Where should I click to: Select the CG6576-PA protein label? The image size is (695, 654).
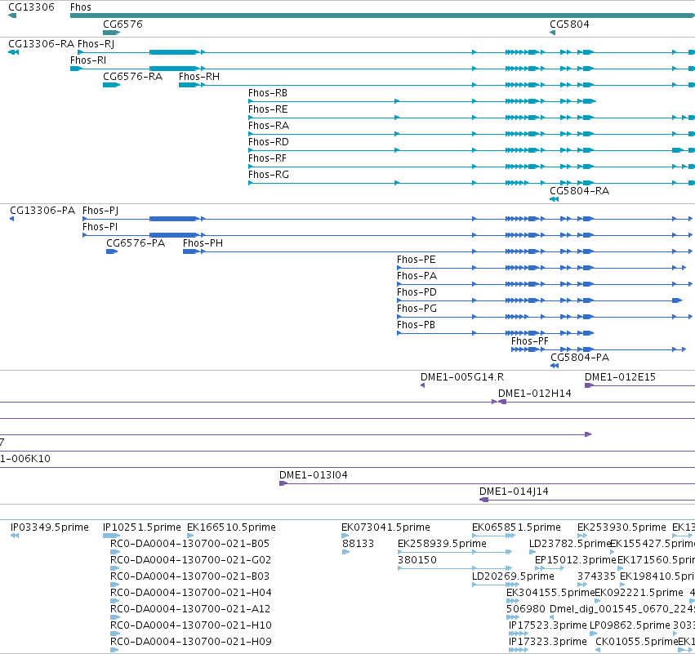click(x=136, y=242)
